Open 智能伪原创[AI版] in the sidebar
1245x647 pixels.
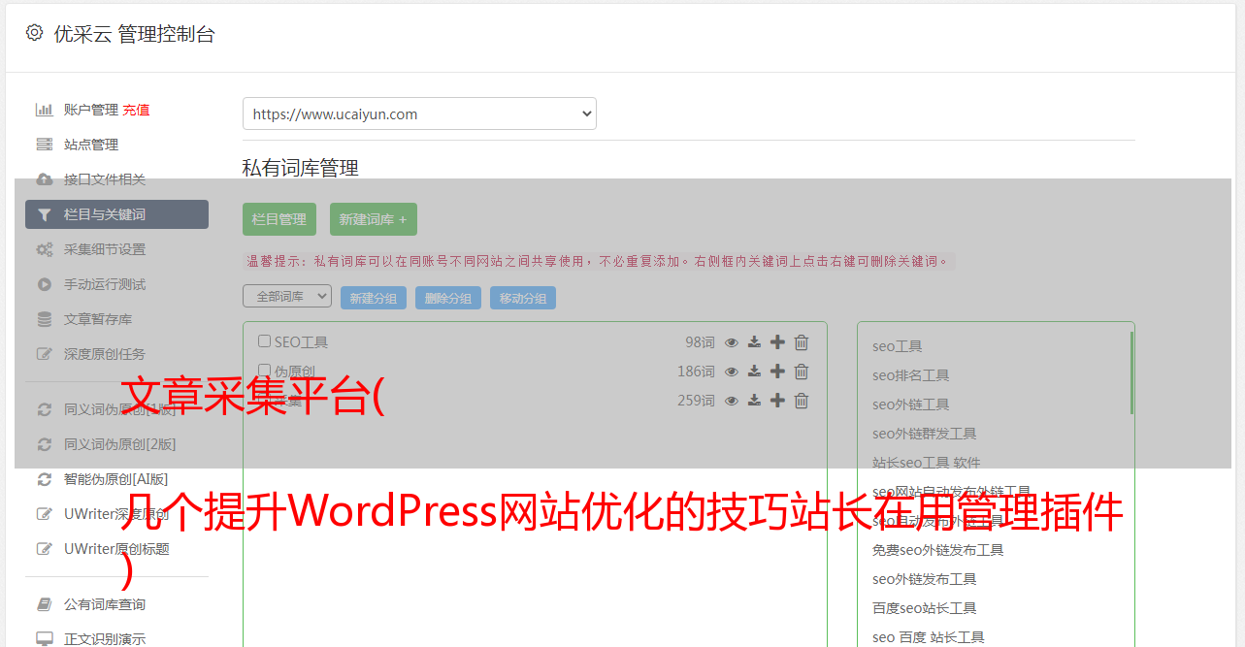116,479
